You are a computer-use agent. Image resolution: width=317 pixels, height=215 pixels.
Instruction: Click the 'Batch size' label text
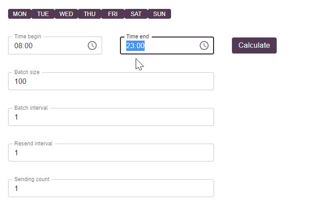coord(27,72)
